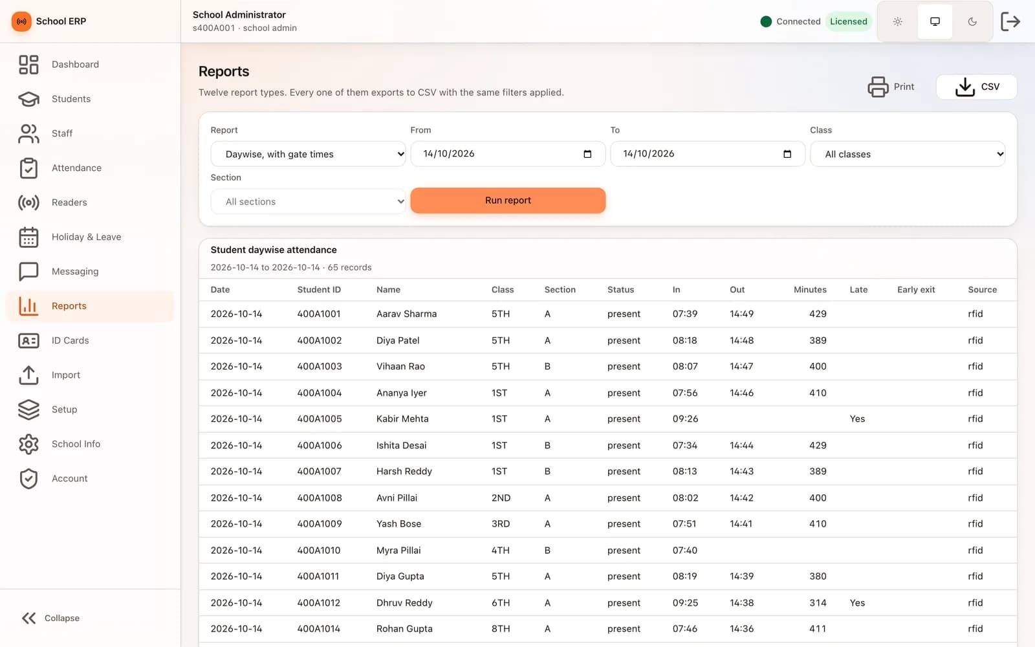This screenshot has height=647, width=1035.
Task: Click the Account shield icon
Action: pyautogui.click(x=28, y=479)
